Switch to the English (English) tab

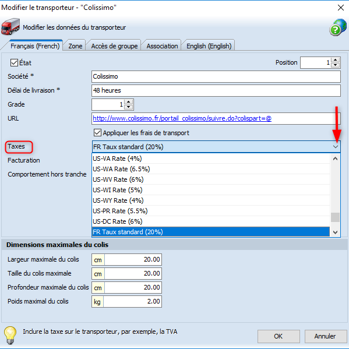[x=209, y=46]
